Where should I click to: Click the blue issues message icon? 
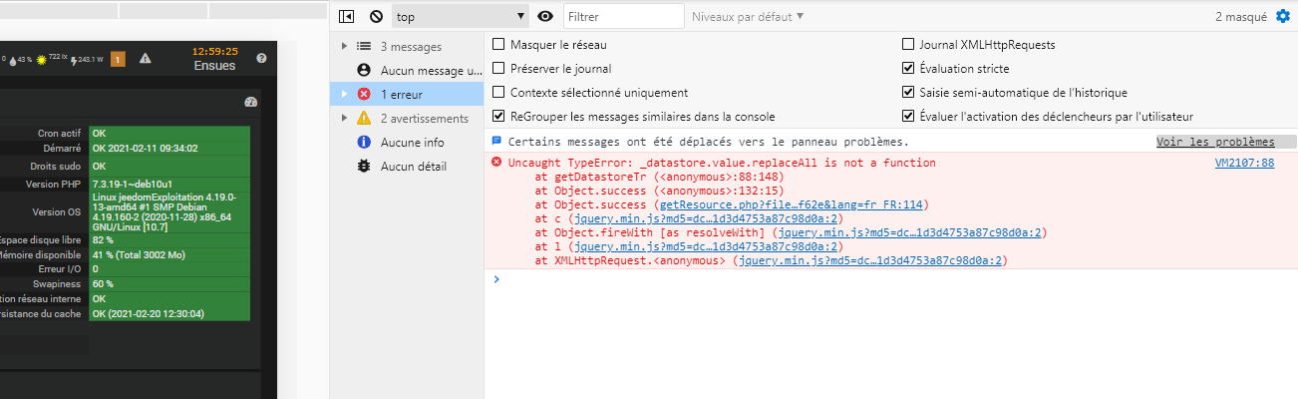496,142
